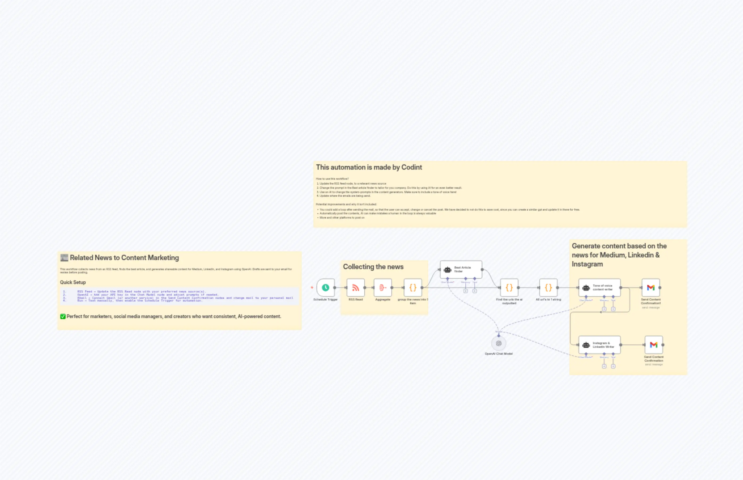Add Tool to Best Article finder via plus
This screenshot has height=480, width=743.
(474, 291)
